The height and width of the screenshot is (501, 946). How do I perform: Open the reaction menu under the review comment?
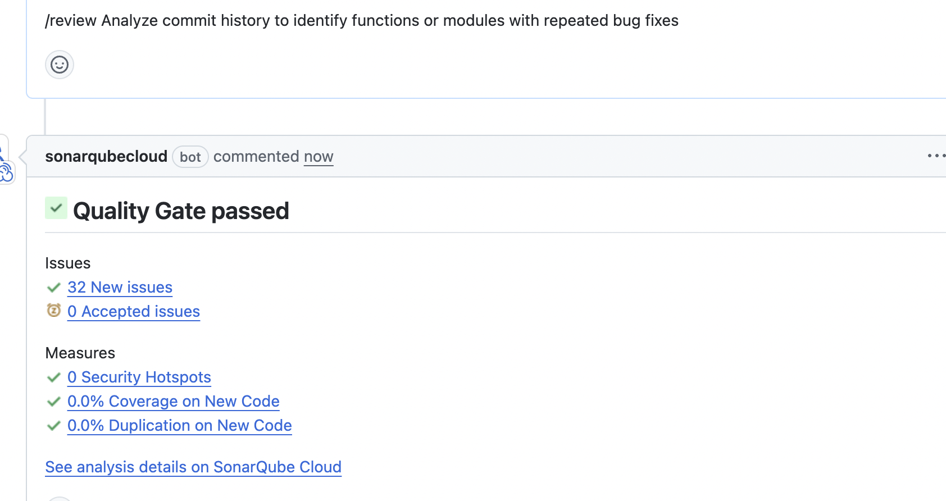pos(59,65)
